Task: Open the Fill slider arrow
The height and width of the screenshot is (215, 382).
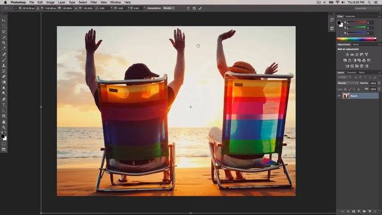Action: click(379, 89)
